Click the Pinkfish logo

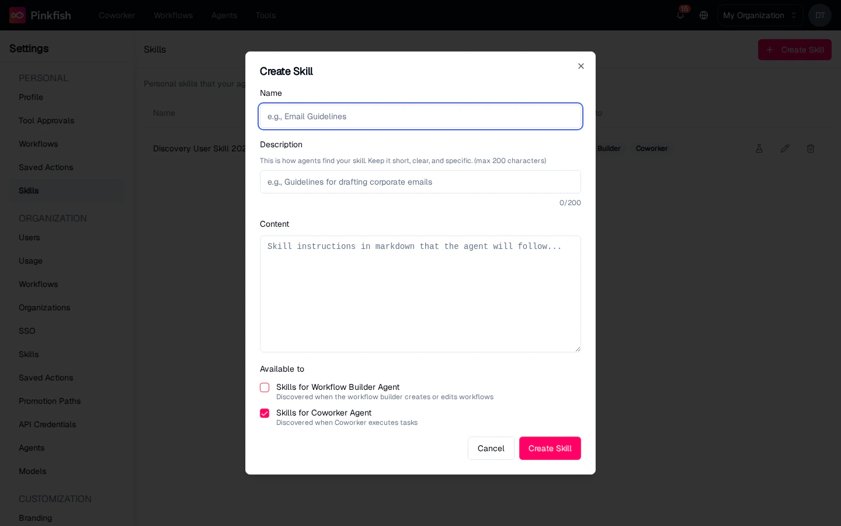coord(18,15)
